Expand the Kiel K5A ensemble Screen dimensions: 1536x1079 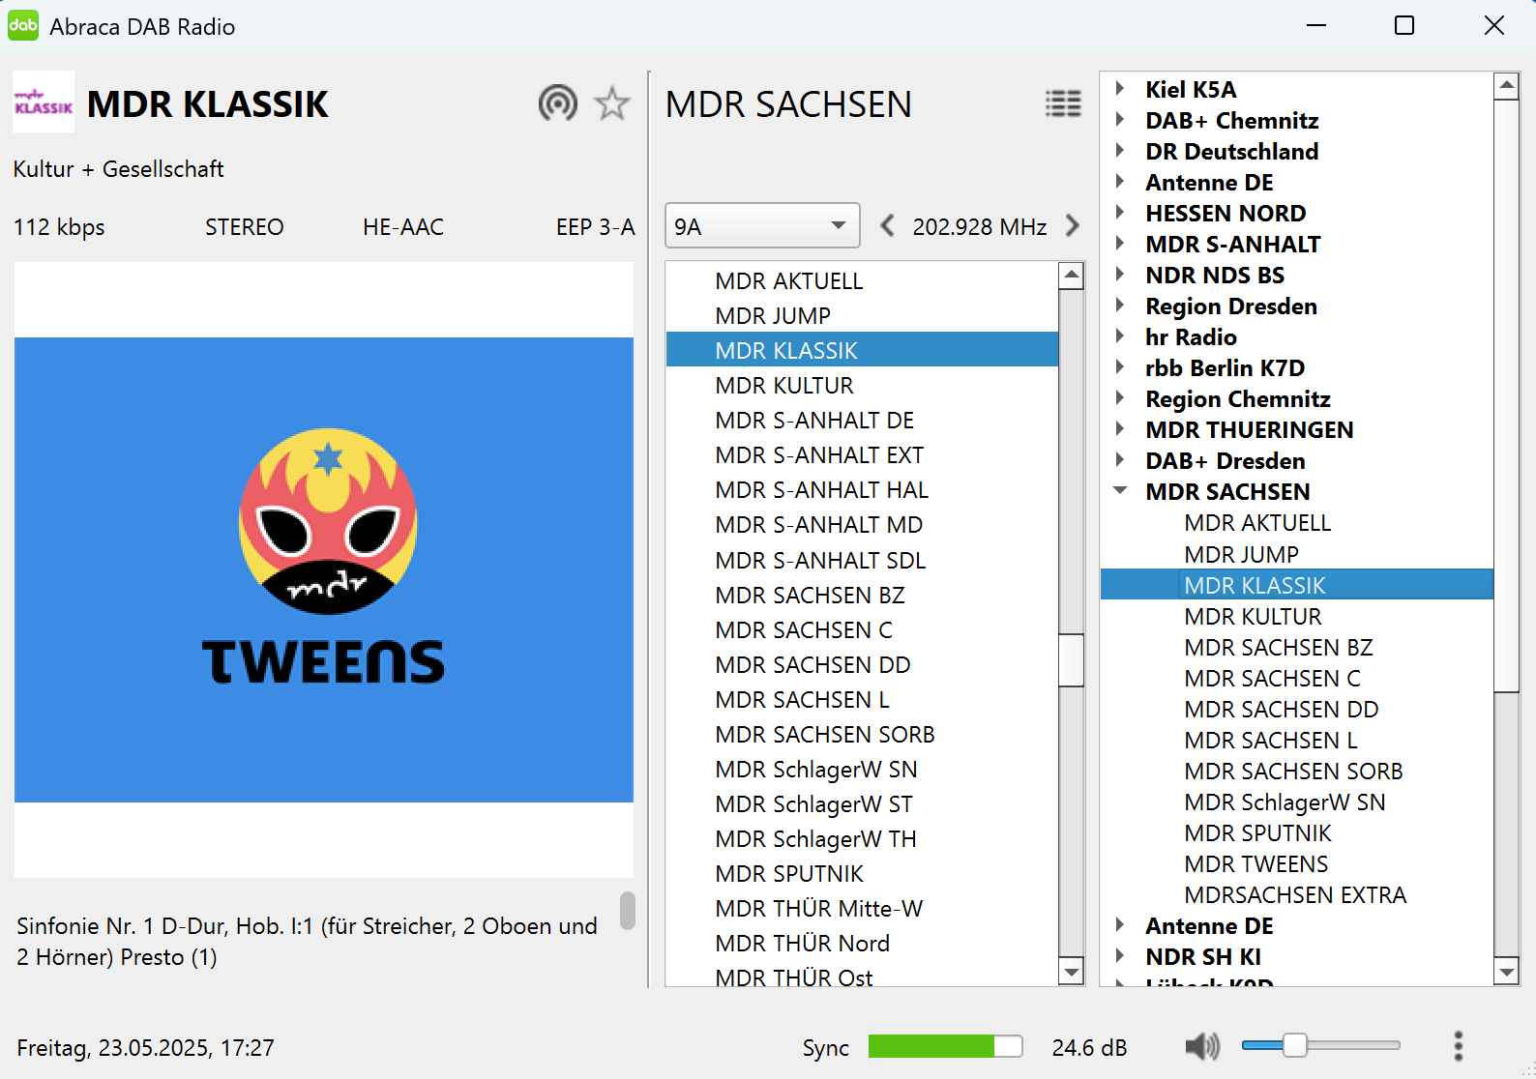[1120, 89]
